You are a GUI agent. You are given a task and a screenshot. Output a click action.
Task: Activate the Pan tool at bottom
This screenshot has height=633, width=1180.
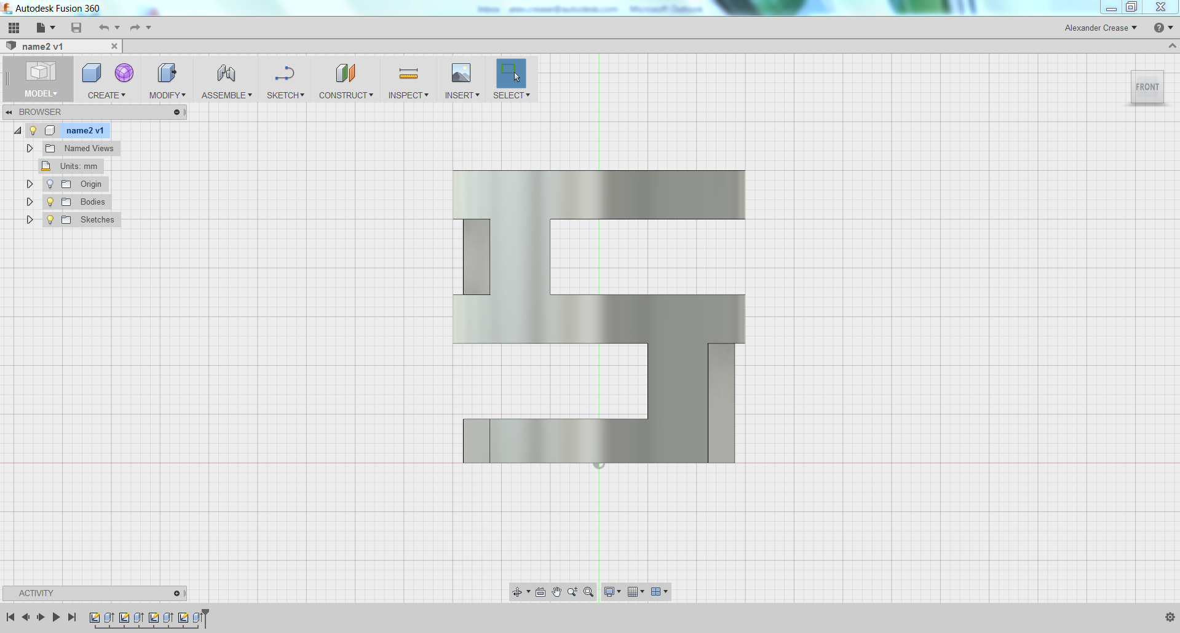point(556,592)
